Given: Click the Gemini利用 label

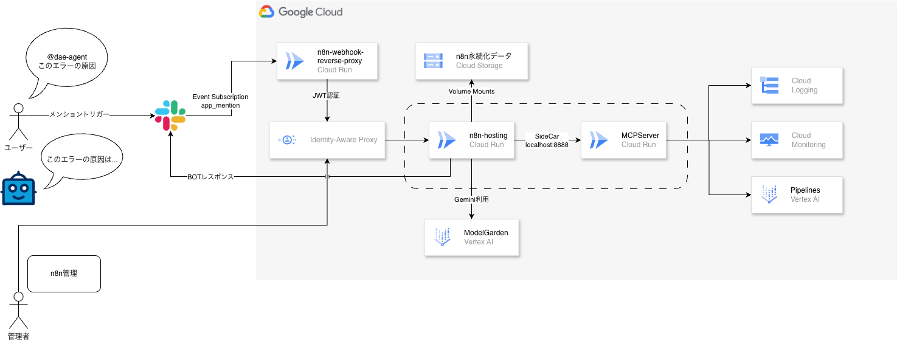Looking at the screenshot, I should click(471, 199).
